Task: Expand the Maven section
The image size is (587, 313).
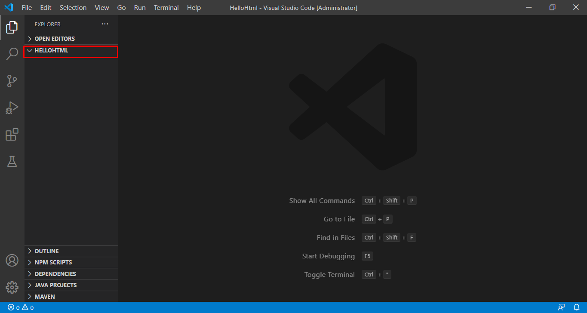Action: click(45, 297)
